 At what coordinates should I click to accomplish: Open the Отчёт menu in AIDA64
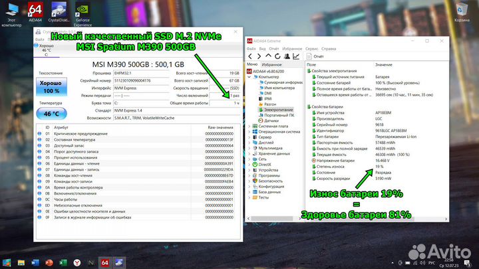click(x=274, y=48)
